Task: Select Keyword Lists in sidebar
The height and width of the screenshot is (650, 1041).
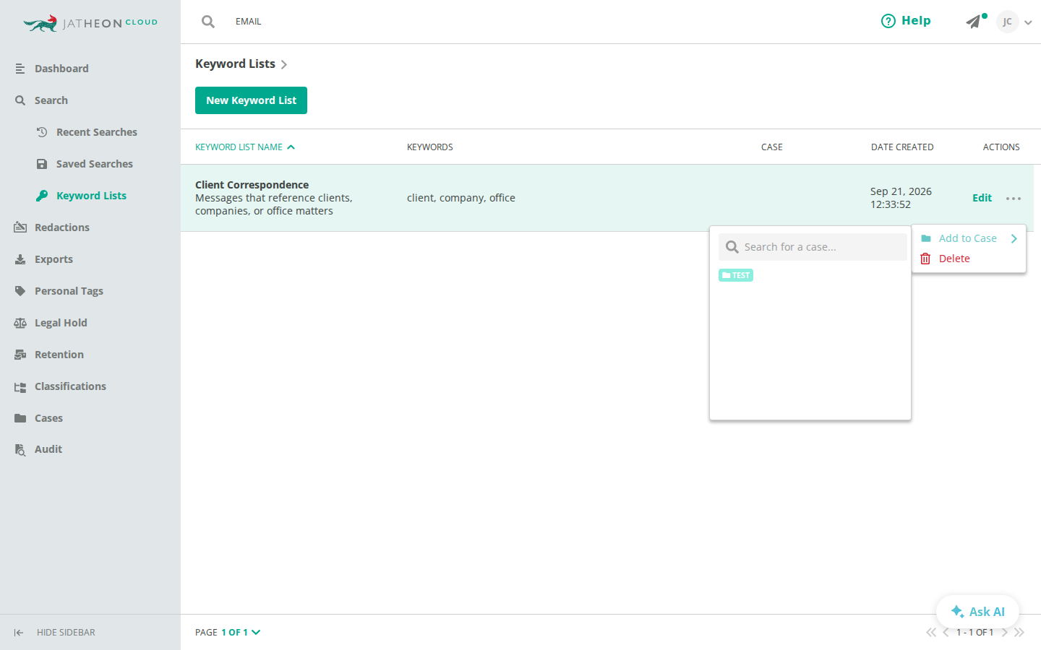Action: tap(91, 196)
